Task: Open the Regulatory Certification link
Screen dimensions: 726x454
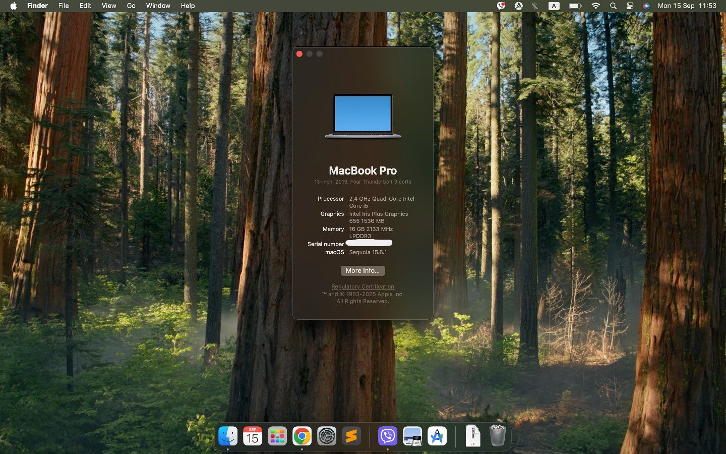Action: [x=362, y=287]
